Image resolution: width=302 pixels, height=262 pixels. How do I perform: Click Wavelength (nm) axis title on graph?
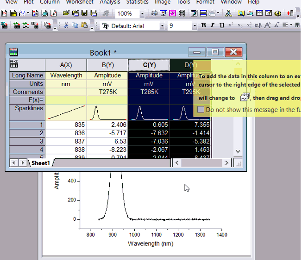pos(151,243)
